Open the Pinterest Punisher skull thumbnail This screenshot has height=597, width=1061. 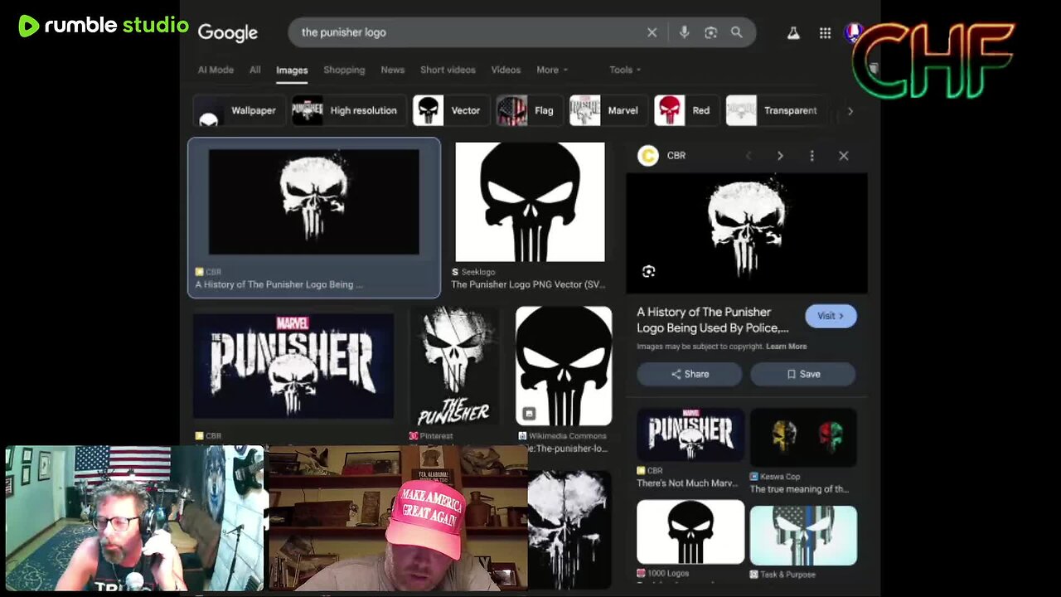pos(455,366)
